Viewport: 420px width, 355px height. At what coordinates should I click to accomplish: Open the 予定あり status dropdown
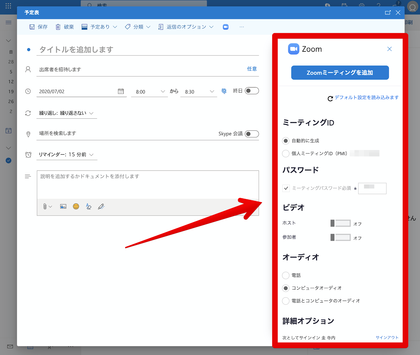pos(99,27)
